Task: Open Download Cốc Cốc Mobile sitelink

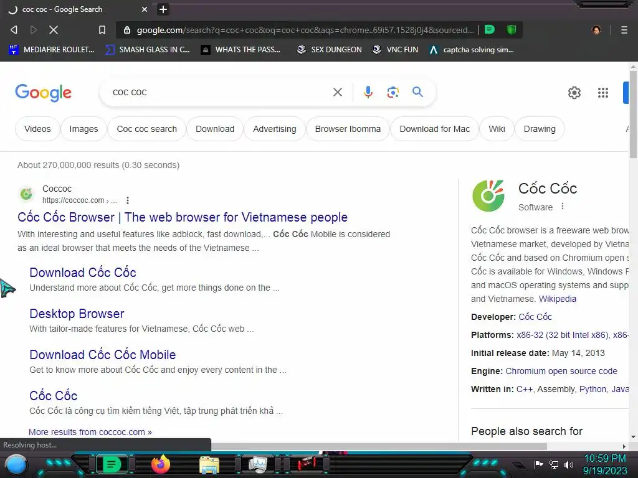Action: (103, 354)
